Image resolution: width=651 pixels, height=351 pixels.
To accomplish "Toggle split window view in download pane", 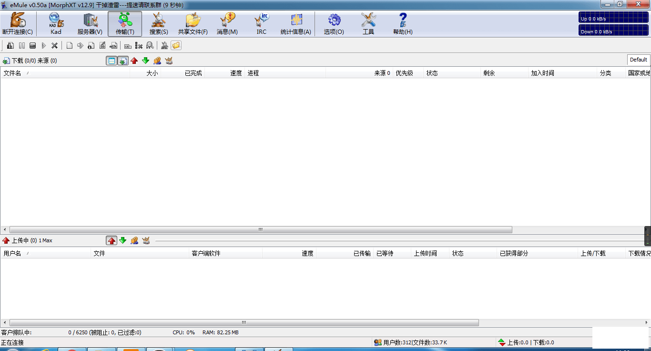I will [x=112, y=61].
